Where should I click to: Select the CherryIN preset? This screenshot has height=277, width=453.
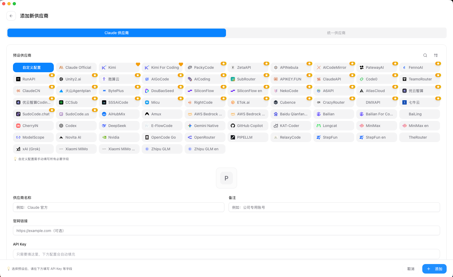pyautogui.click(x=33, y=126)
